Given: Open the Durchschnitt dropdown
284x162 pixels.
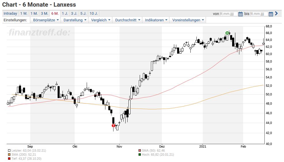Looking at the screenshot, I should (x=128, y=20).
